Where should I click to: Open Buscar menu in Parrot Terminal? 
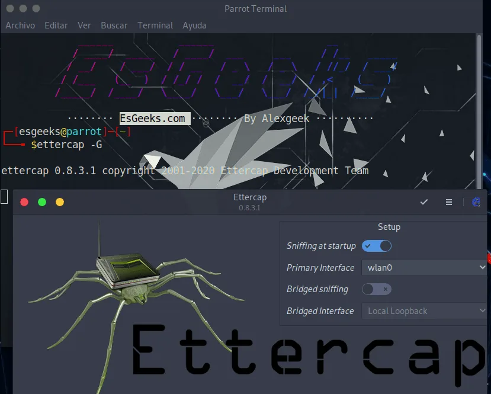point(114,25)
